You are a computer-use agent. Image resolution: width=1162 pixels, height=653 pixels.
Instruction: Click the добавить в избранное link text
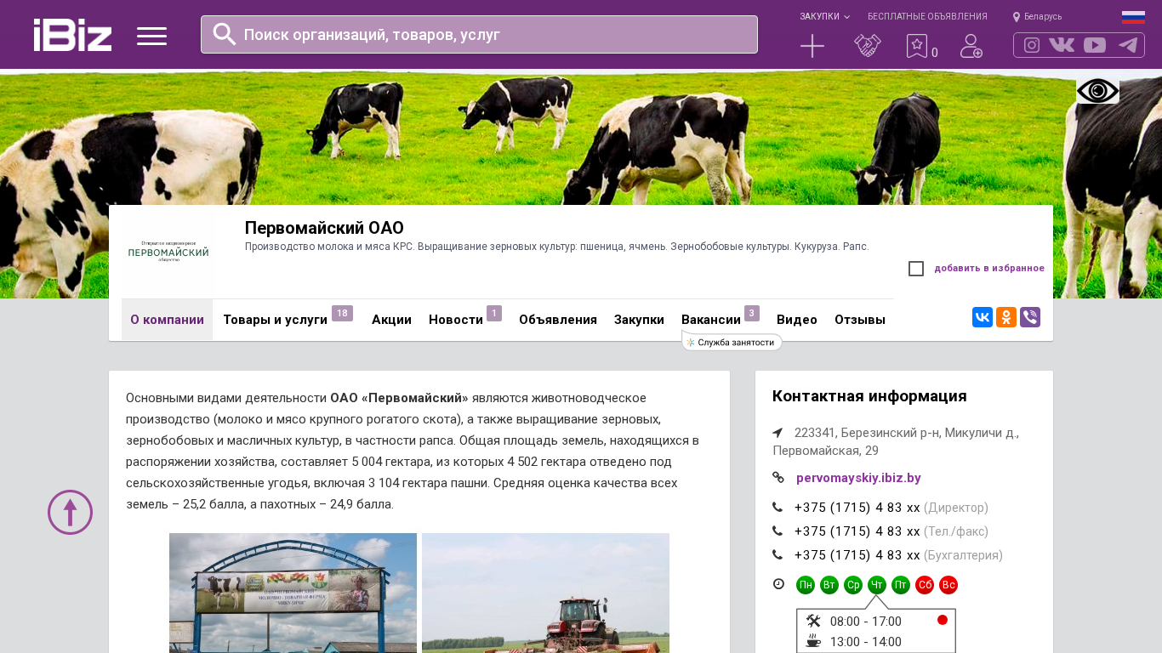point(989,269)
